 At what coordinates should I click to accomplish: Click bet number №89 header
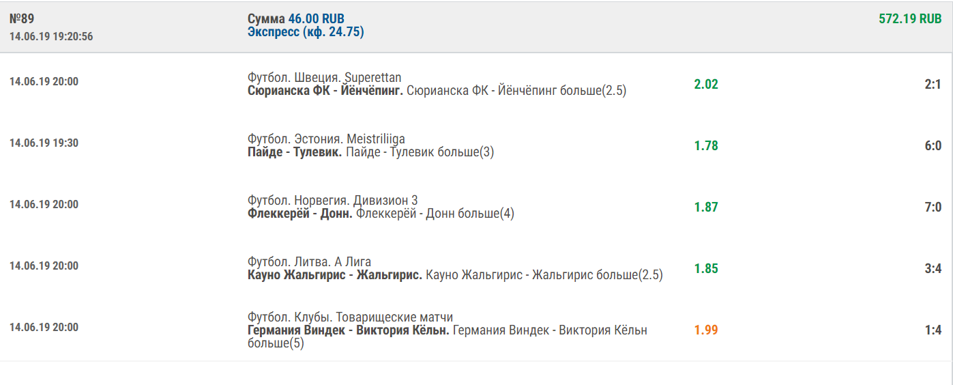click(x=22, y=18)
